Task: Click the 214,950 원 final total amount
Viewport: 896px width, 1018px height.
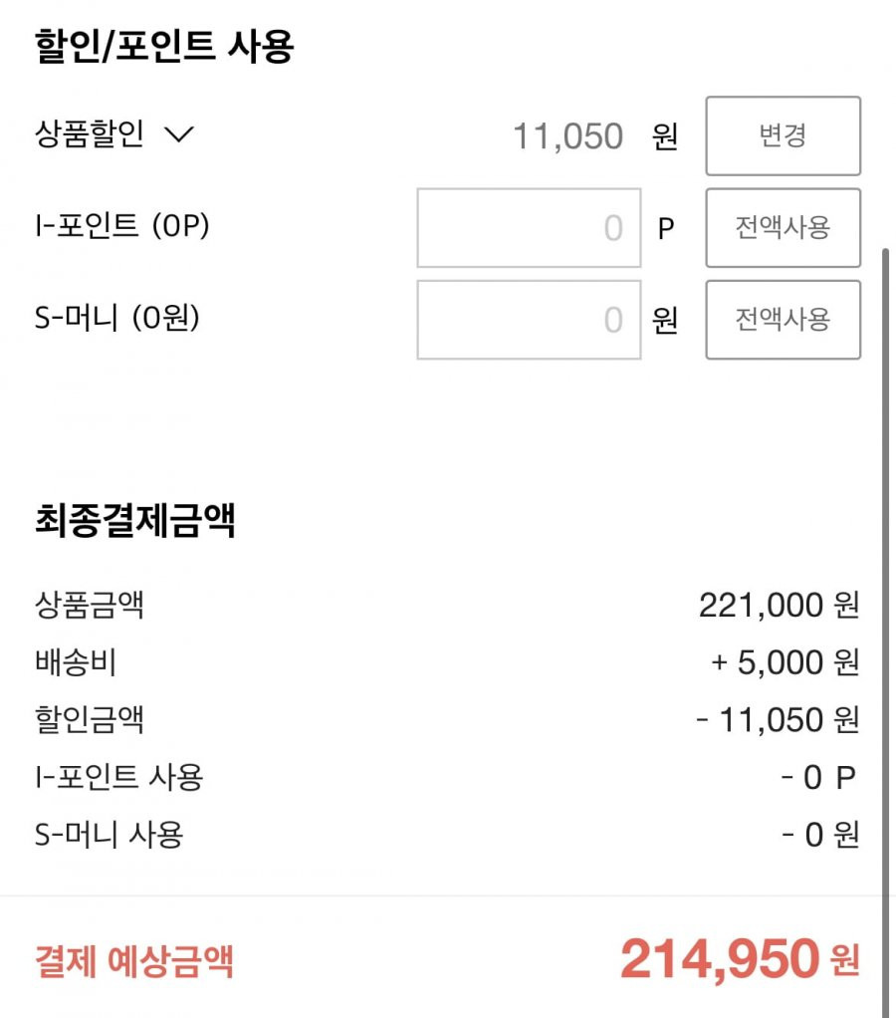Action: (741, 959)
